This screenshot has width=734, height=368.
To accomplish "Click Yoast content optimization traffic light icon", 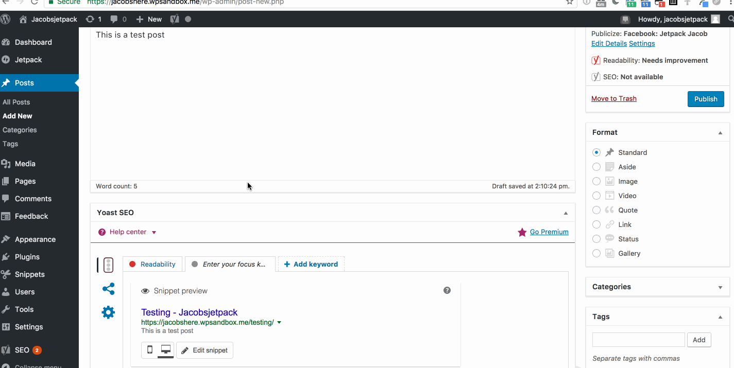I will pyautogui.click(x=108, y=265).
